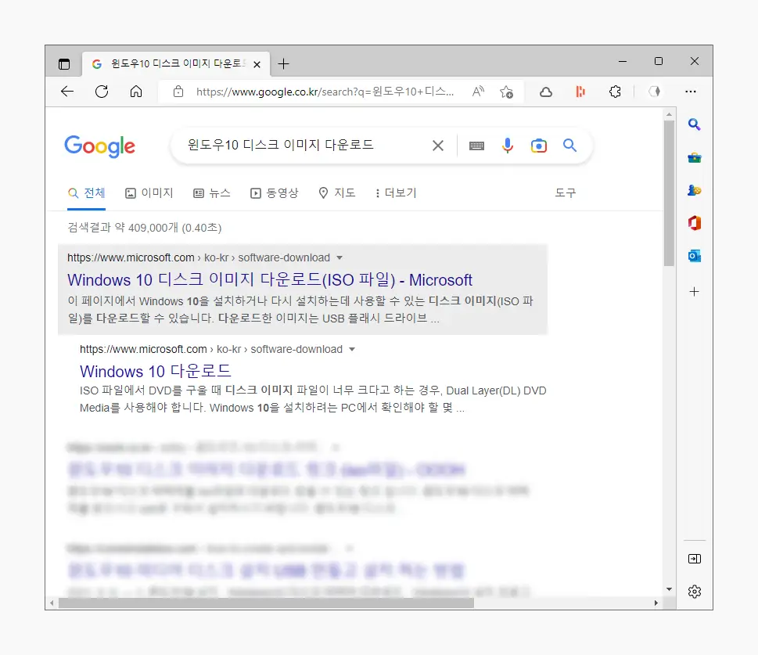Screen dimensions: 758x655
Task: Expand the 더보기 search categories dropdown
Action: (395, 193)
